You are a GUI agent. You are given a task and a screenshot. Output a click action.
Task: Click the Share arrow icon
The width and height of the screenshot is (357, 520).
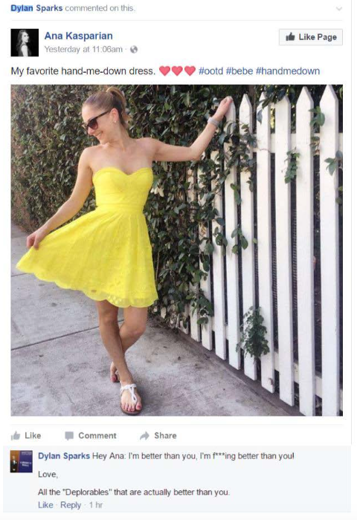tap(144, 435)
